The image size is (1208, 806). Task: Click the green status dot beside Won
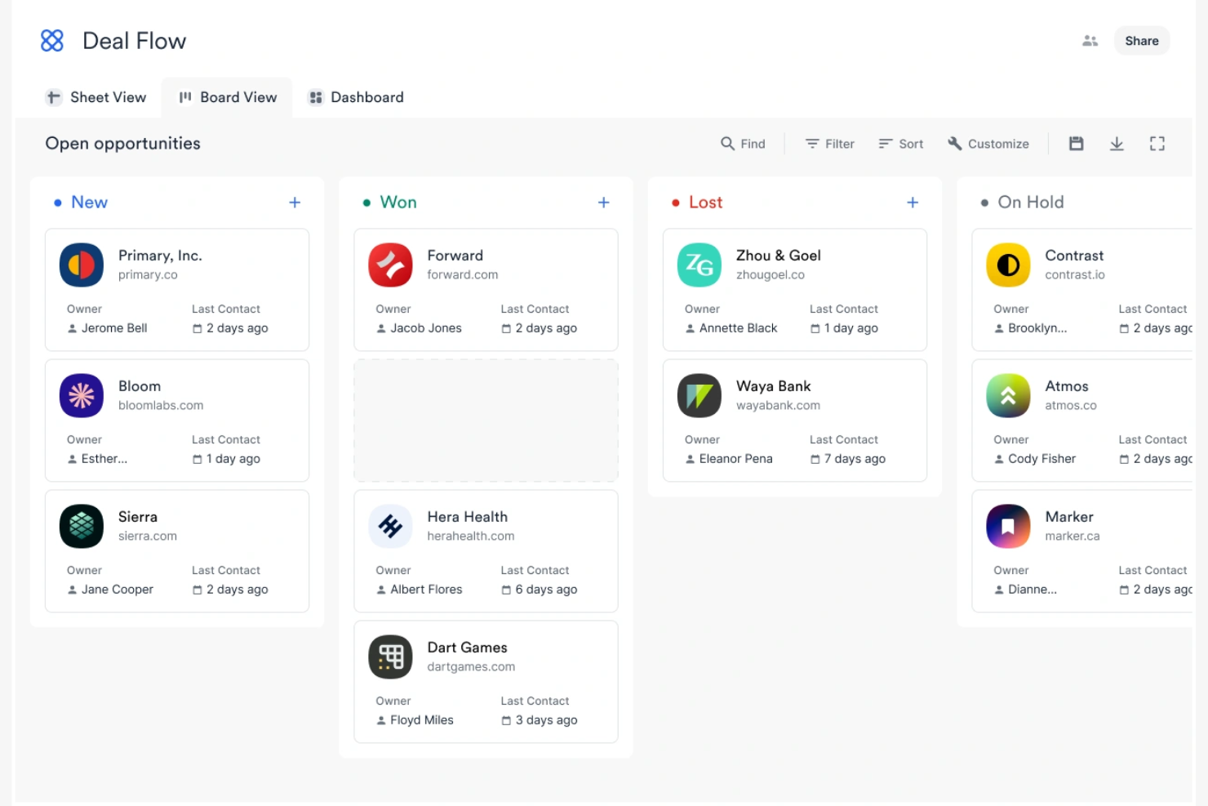[366, 203]
